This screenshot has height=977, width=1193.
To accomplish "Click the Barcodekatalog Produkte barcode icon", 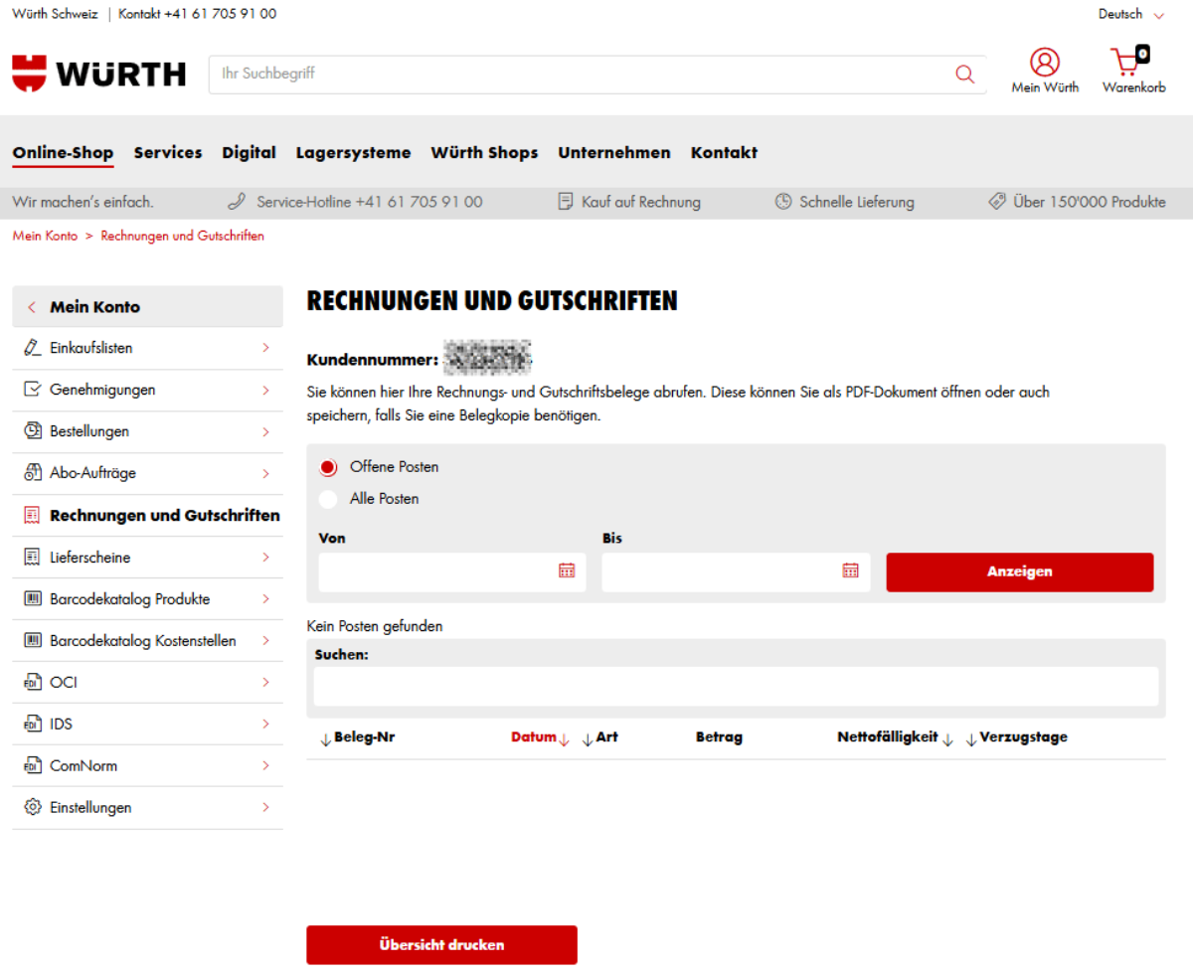I will click(x=32, y=599).
